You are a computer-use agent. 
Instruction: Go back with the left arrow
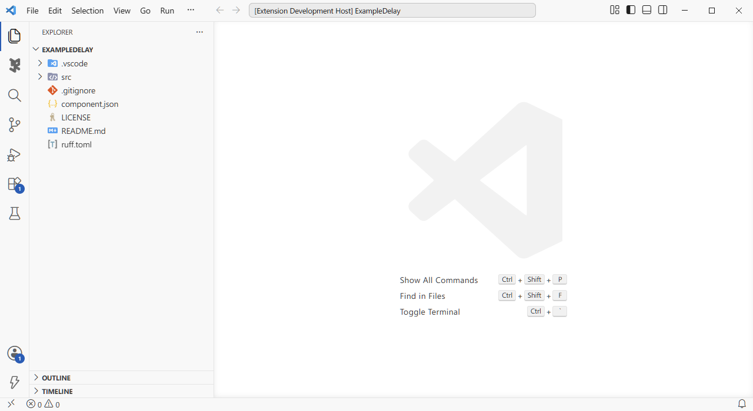(x=220, y=10)
